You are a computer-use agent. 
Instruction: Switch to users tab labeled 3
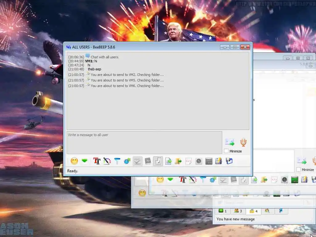coord(238,211)
